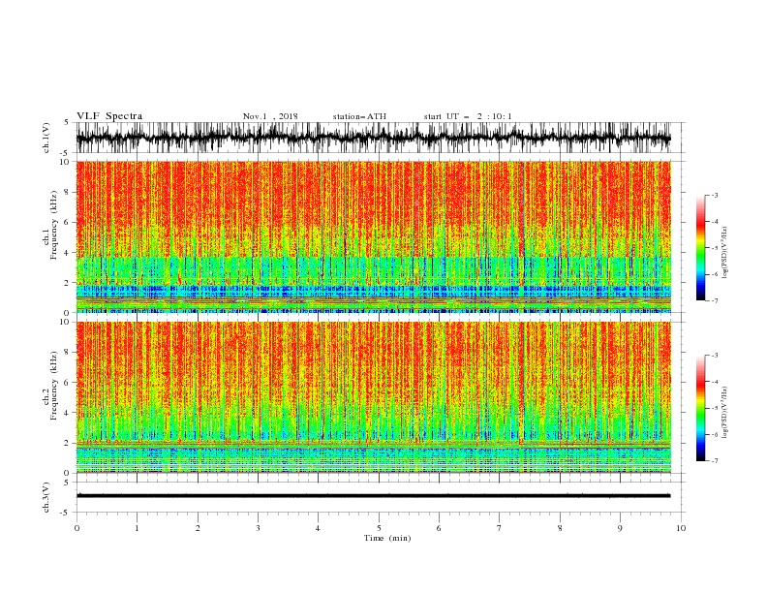Click the "Time (min)" x-axis label
This screenshot has height=593, width=767.
tap(387, 538)
